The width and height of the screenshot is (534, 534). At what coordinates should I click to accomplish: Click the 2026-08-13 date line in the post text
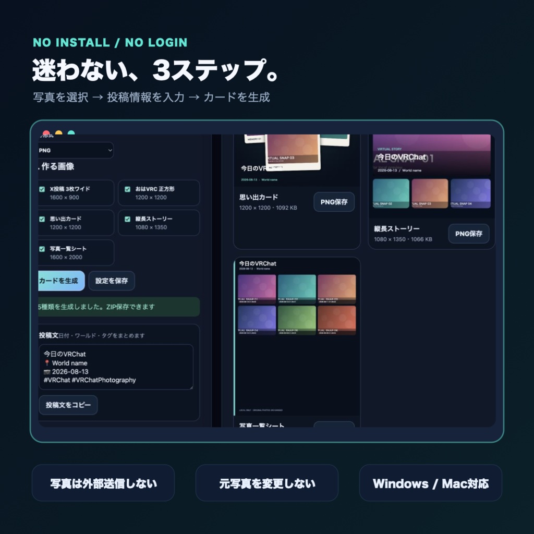[x=66, y=371]
